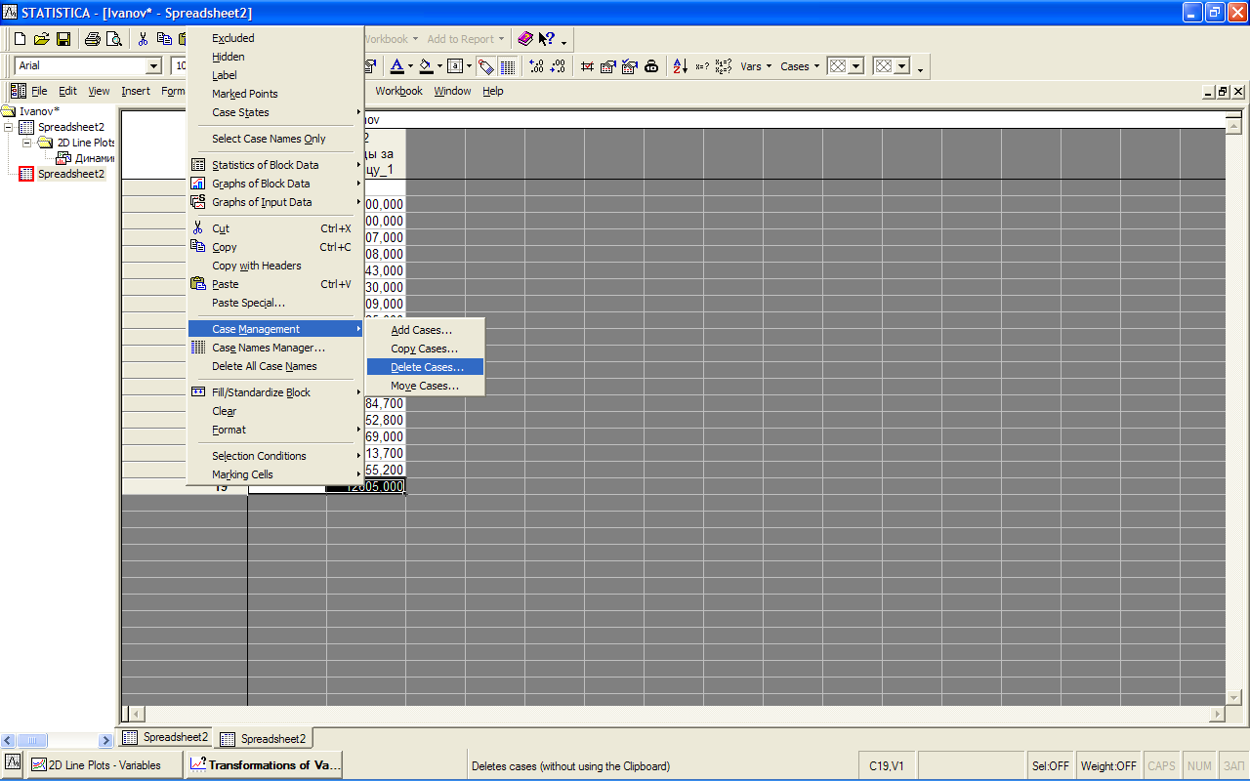Open the second pattern combo box arrow
Viewport: 1250px width, 781px height.
(902, 66)
